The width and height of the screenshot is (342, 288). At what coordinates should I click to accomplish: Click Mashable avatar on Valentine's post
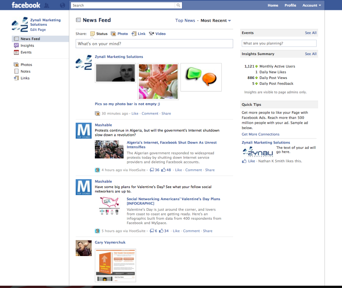83,187
